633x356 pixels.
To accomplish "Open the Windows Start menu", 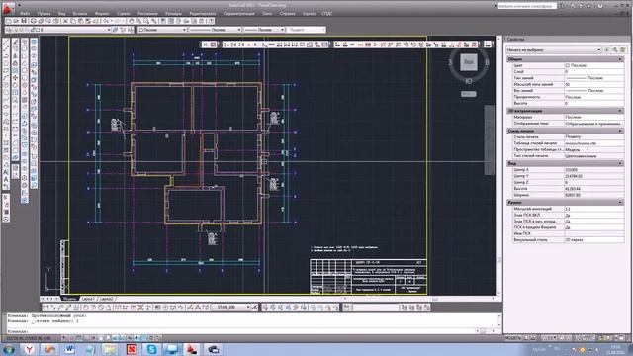I will tap(9, 349).
